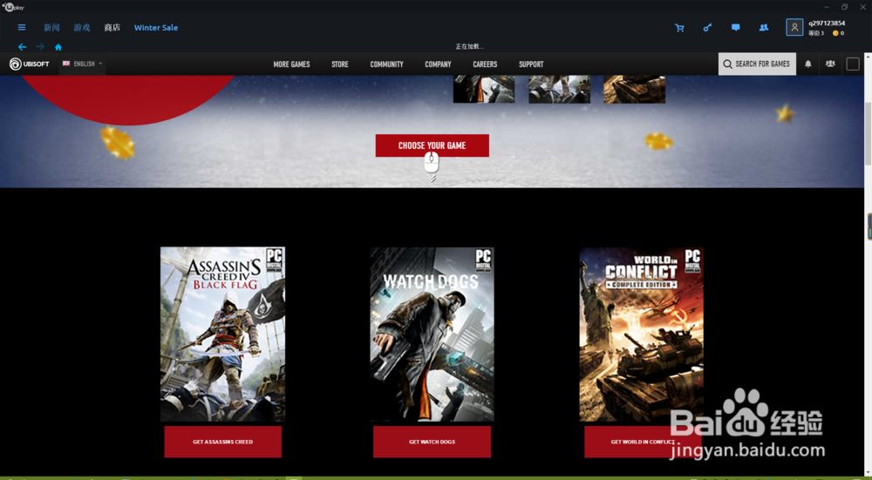Image resolution: width=872 pixels, height=480 pixels.
Task: Open STORE menu item
Action: tap(340, 64)
